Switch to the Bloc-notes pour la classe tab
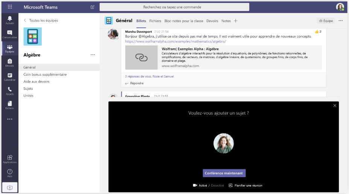 (x=184, y=21)
